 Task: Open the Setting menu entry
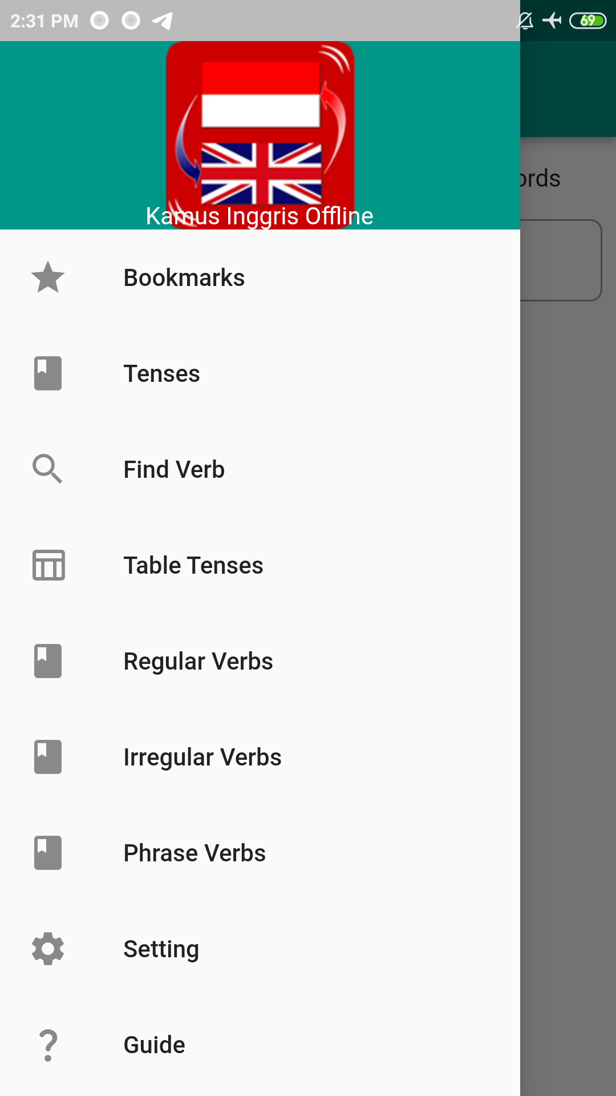(260, 949)
